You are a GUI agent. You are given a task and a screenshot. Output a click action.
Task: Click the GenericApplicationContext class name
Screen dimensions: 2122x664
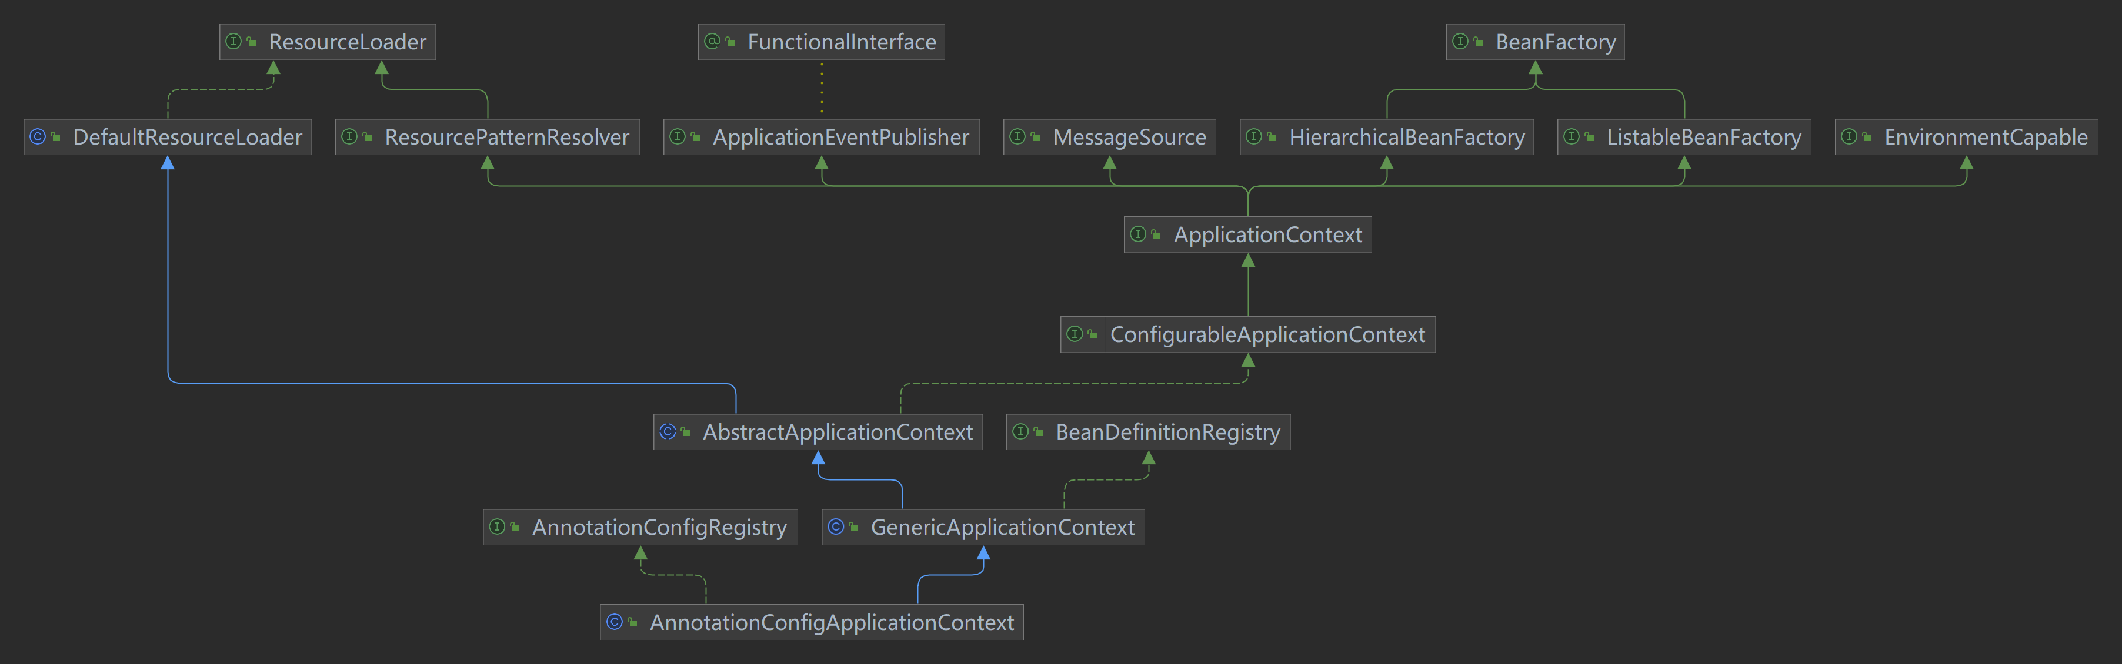pos(1002,528)
